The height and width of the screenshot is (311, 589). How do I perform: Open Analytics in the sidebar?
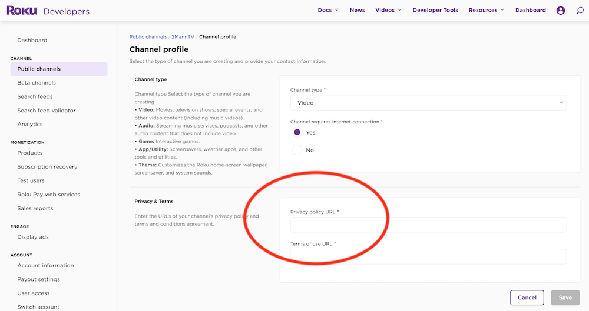coord(30,125)
